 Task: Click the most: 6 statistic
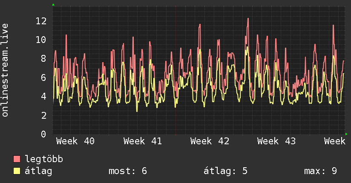point(128,171)
